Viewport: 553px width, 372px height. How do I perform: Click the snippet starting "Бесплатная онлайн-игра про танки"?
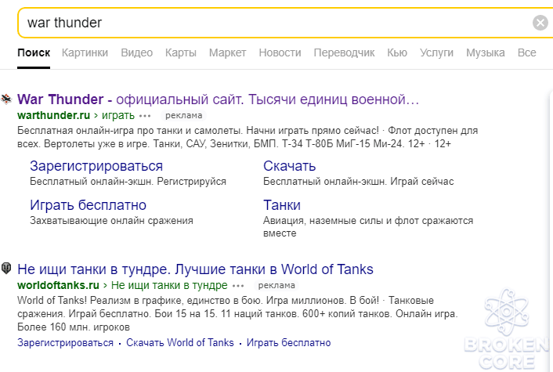(248, 137)
